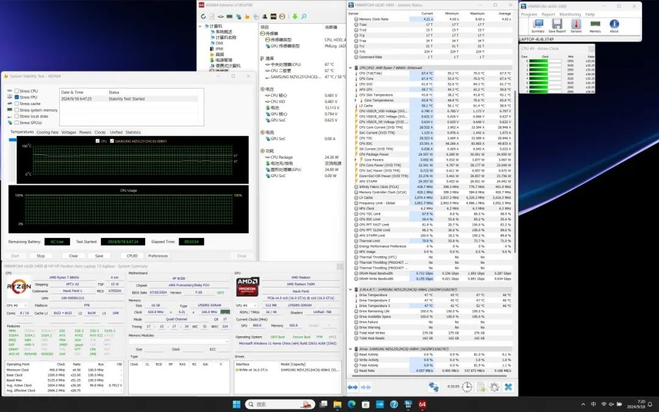This screenshot has height=412, width=659.
Task: Open the Monitoring menu in HWiNFO
Action: tap(570, 14)
